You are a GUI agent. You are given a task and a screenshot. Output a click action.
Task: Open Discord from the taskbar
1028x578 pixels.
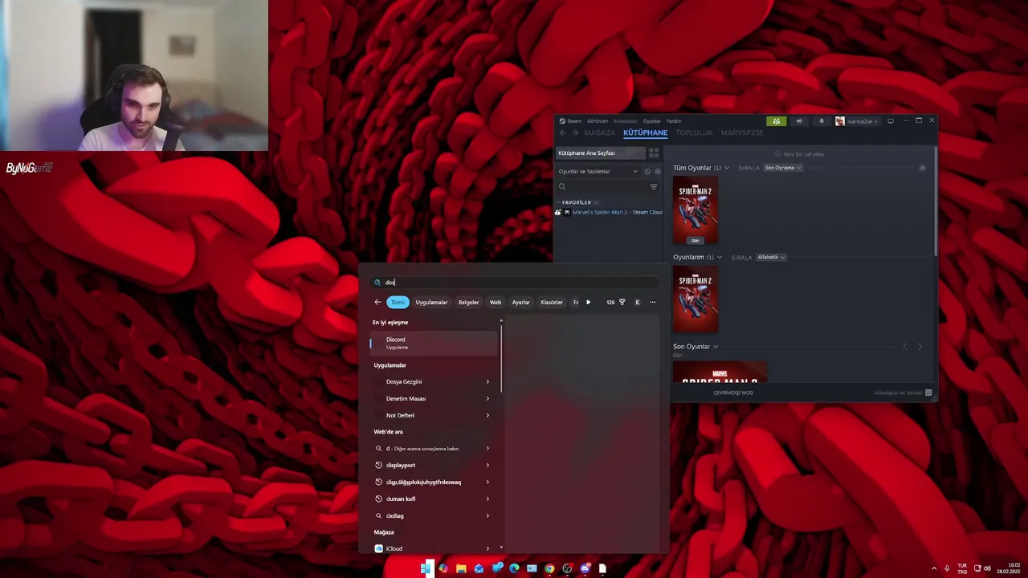pos(585,568)
